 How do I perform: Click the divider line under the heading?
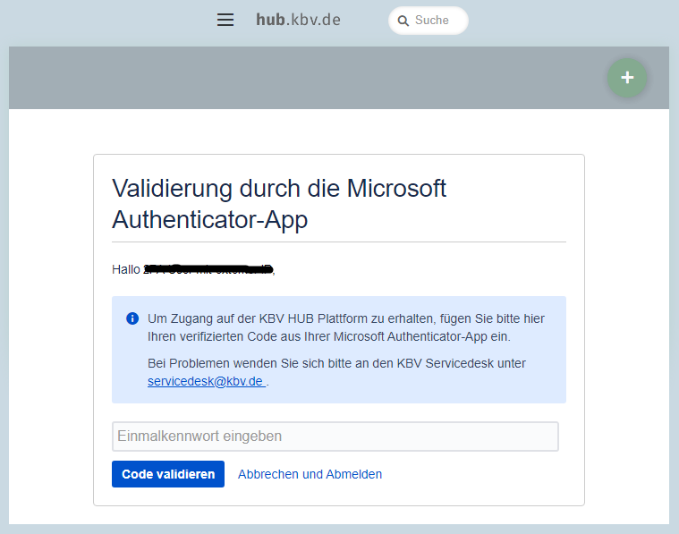pos(338,242)
